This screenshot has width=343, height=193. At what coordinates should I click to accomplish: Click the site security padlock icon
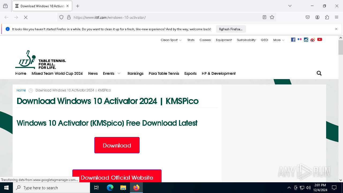click(69, 17)
